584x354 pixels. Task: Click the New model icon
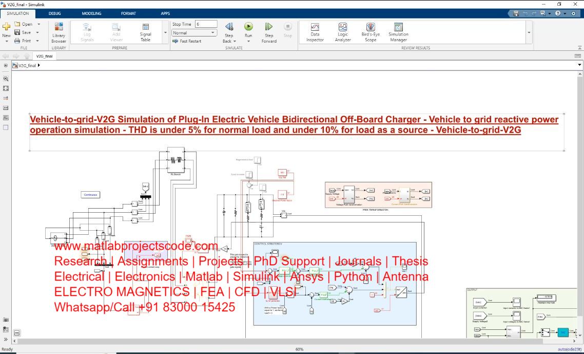pos(6,27)
